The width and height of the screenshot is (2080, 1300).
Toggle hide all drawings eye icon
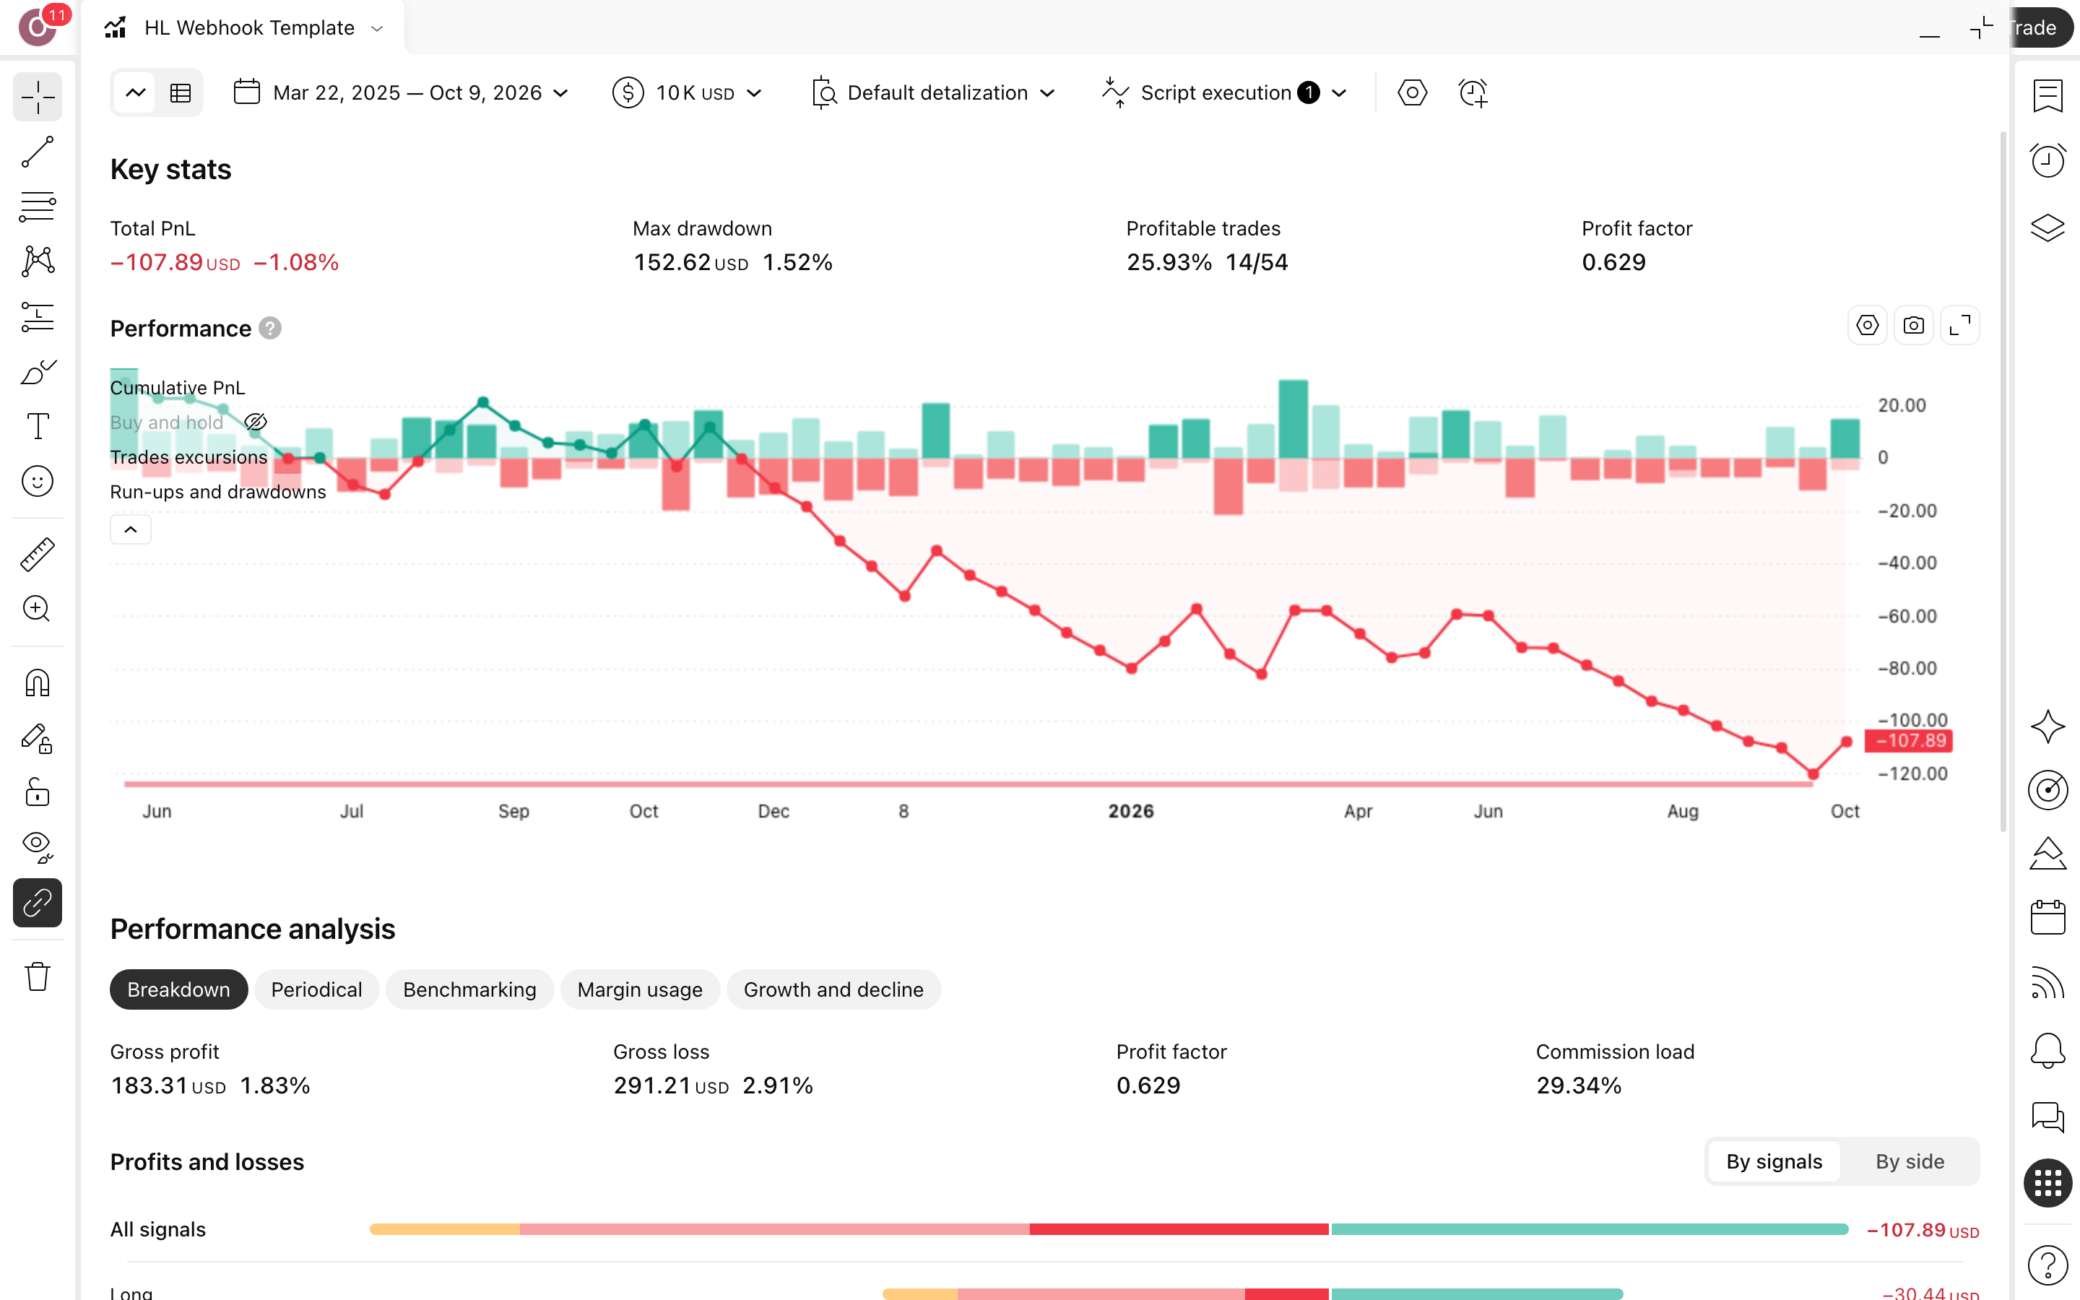coord(37,848)
